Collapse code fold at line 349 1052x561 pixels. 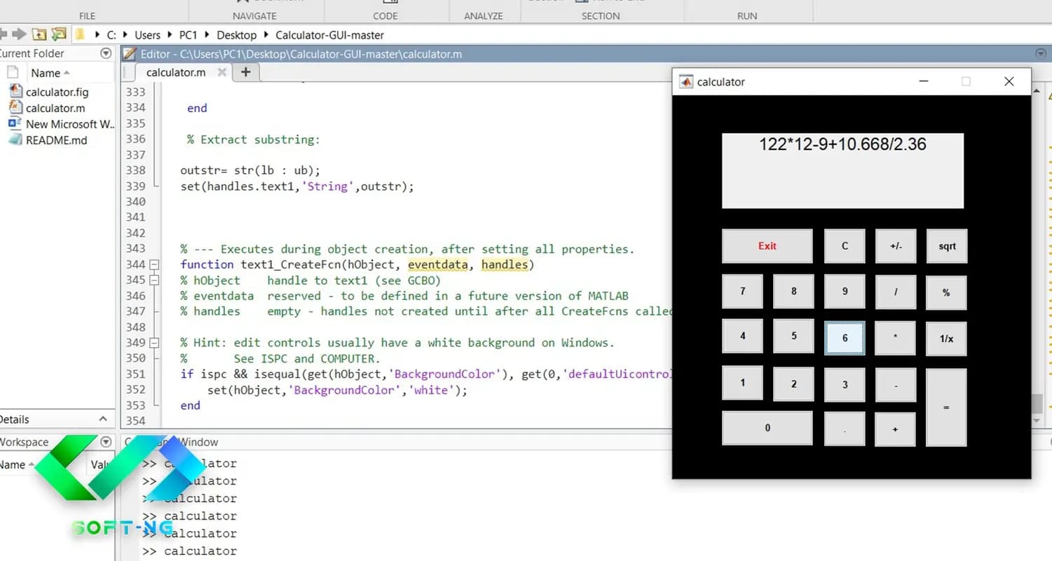click(x=154, y=344)
